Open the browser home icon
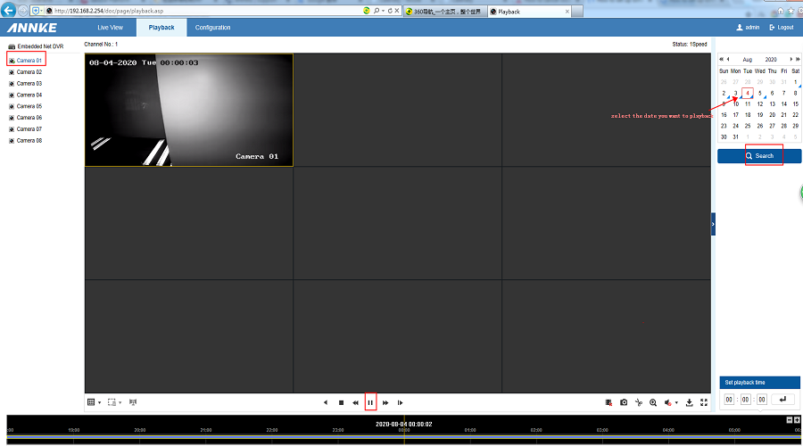This screenshot has height=446, width=803. [x=781, y=11]
